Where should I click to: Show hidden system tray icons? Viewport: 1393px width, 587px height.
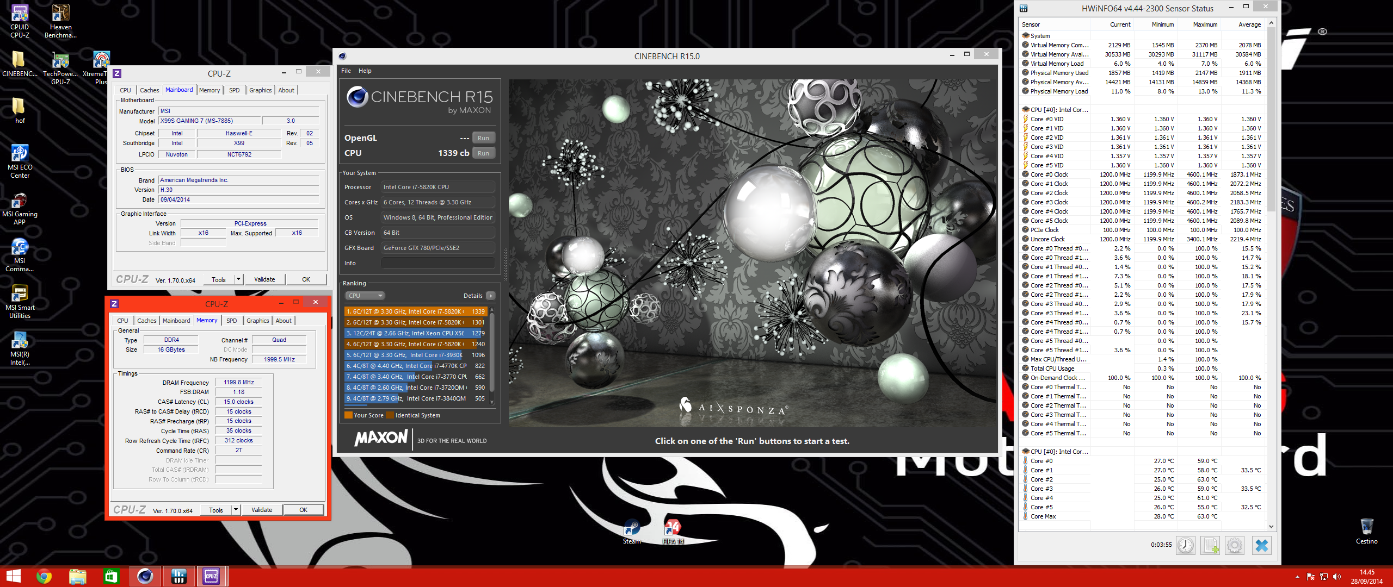point(1297,577)
